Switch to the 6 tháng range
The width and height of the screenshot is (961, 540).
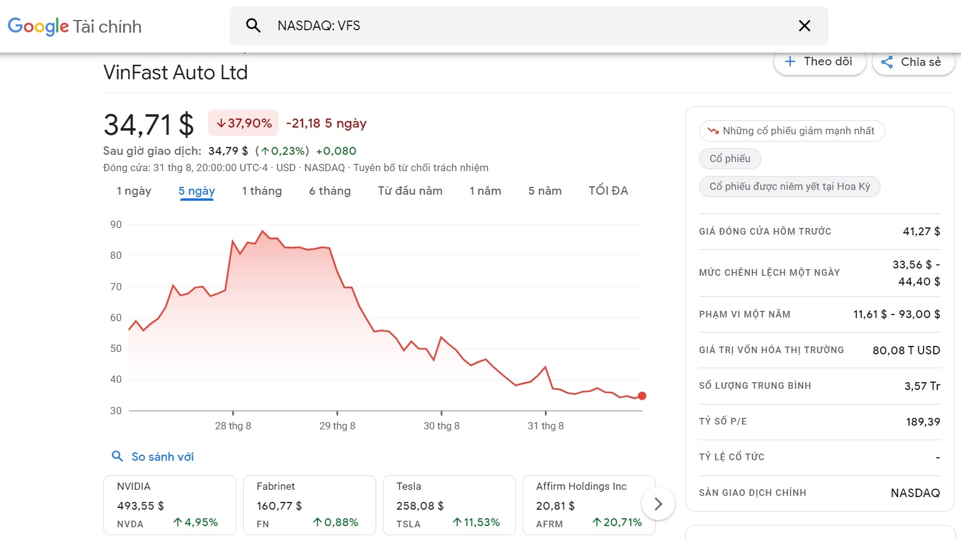pos(330,191)
